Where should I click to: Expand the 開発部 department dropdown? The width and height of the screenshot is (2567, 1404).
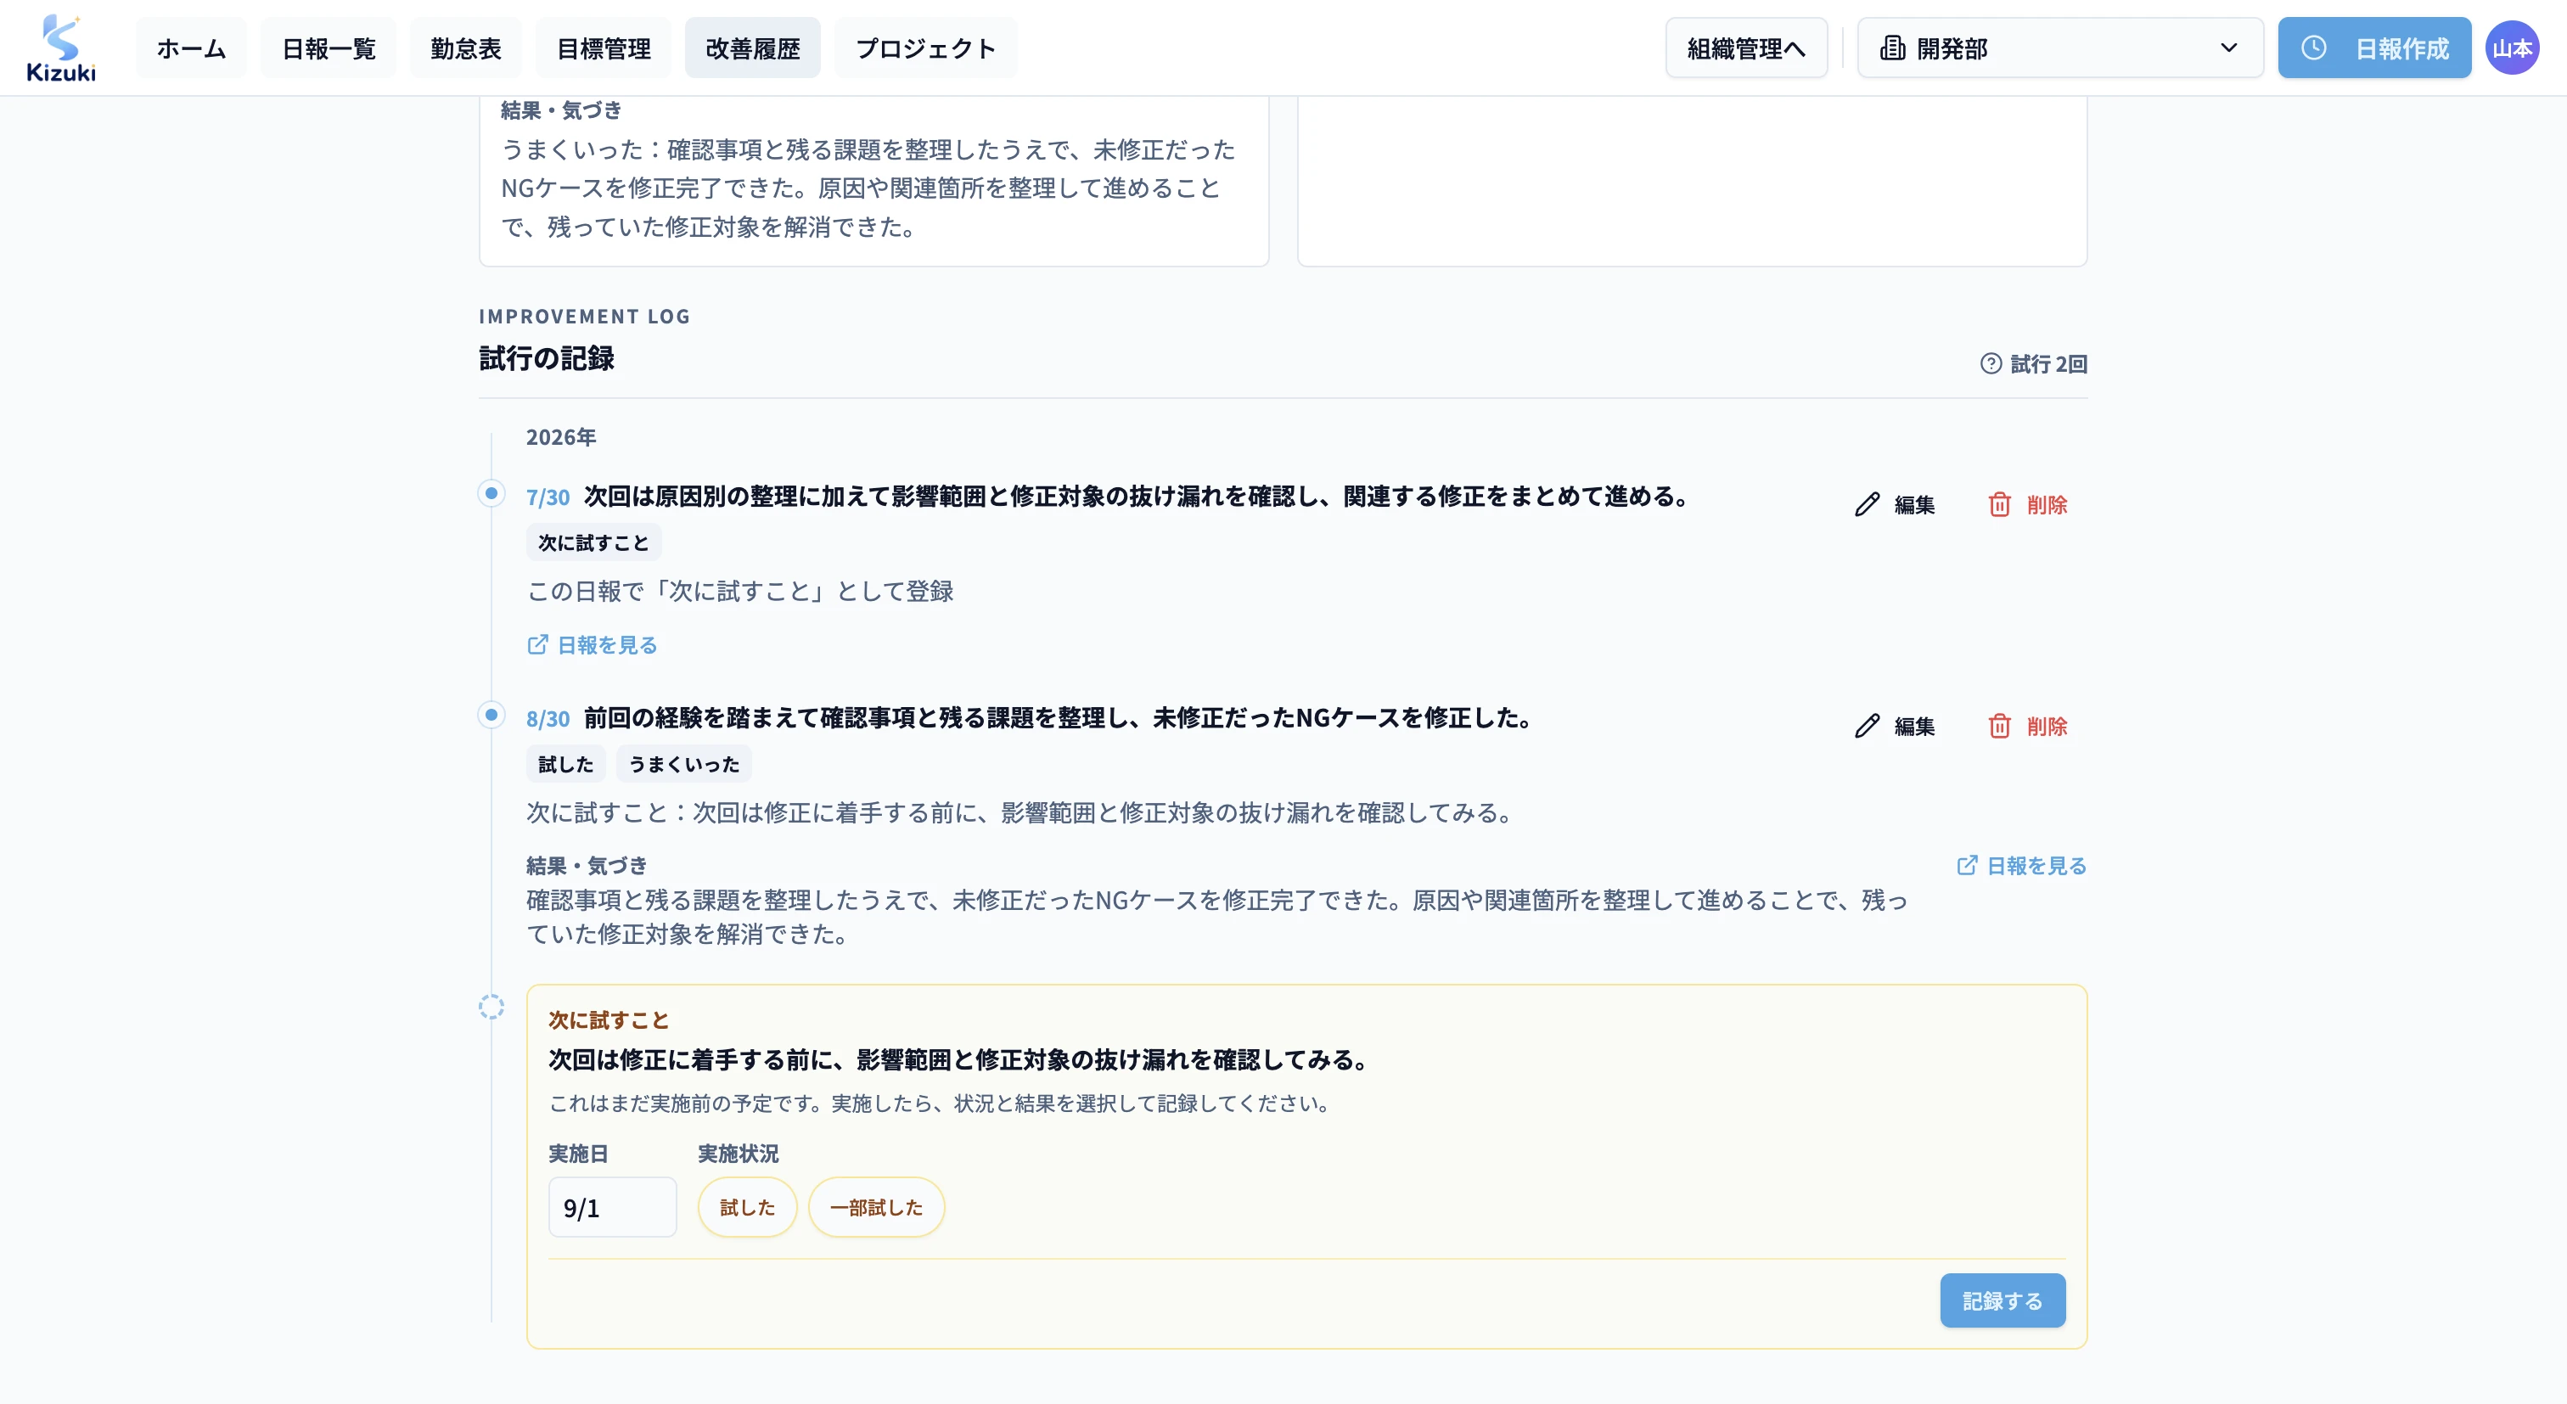point(2059,48)
